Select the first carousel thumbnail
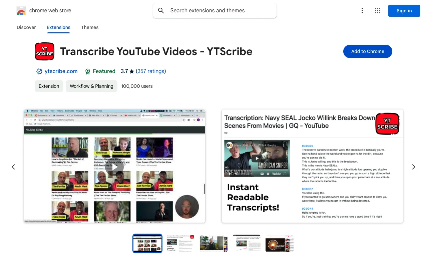 [147, 243]
